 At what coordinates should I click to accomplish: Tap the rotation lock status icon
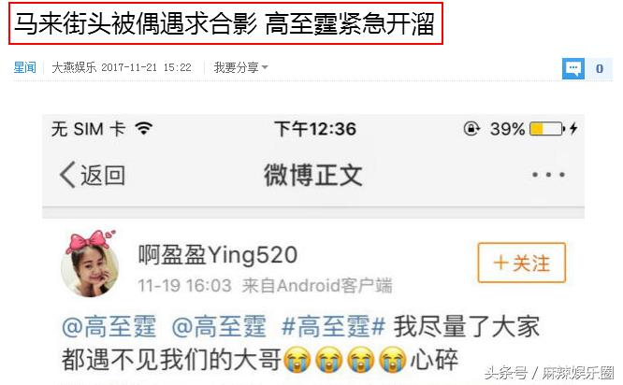tap(471, 129)
